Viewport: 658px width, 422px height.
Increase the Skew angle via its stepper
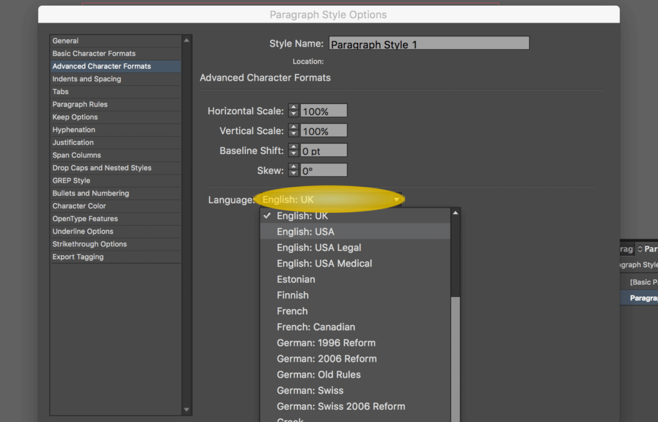click(x=294, y=167)
